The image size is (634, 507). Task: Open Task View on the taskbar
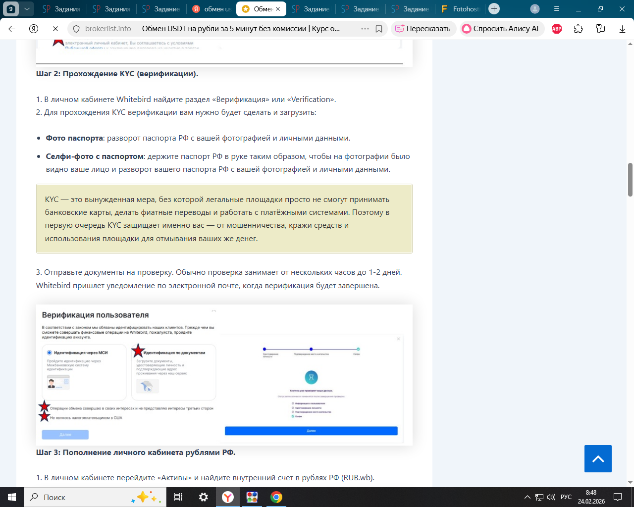(178, 497)
